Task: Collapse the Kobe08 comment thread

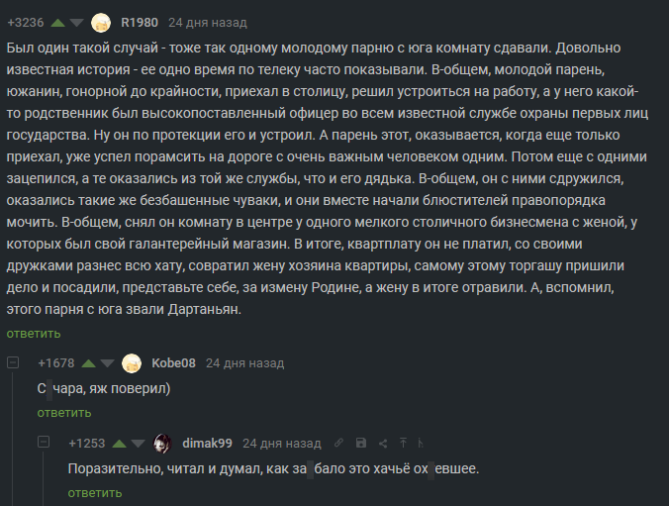Action: click(x=13, y=363)
